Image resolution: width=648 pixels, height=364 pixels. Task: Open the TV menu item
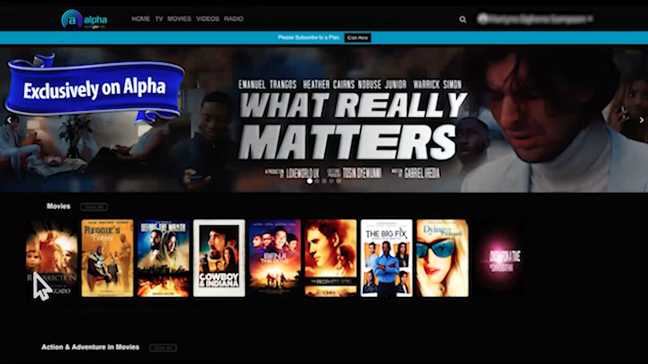(x=159, y=19)
